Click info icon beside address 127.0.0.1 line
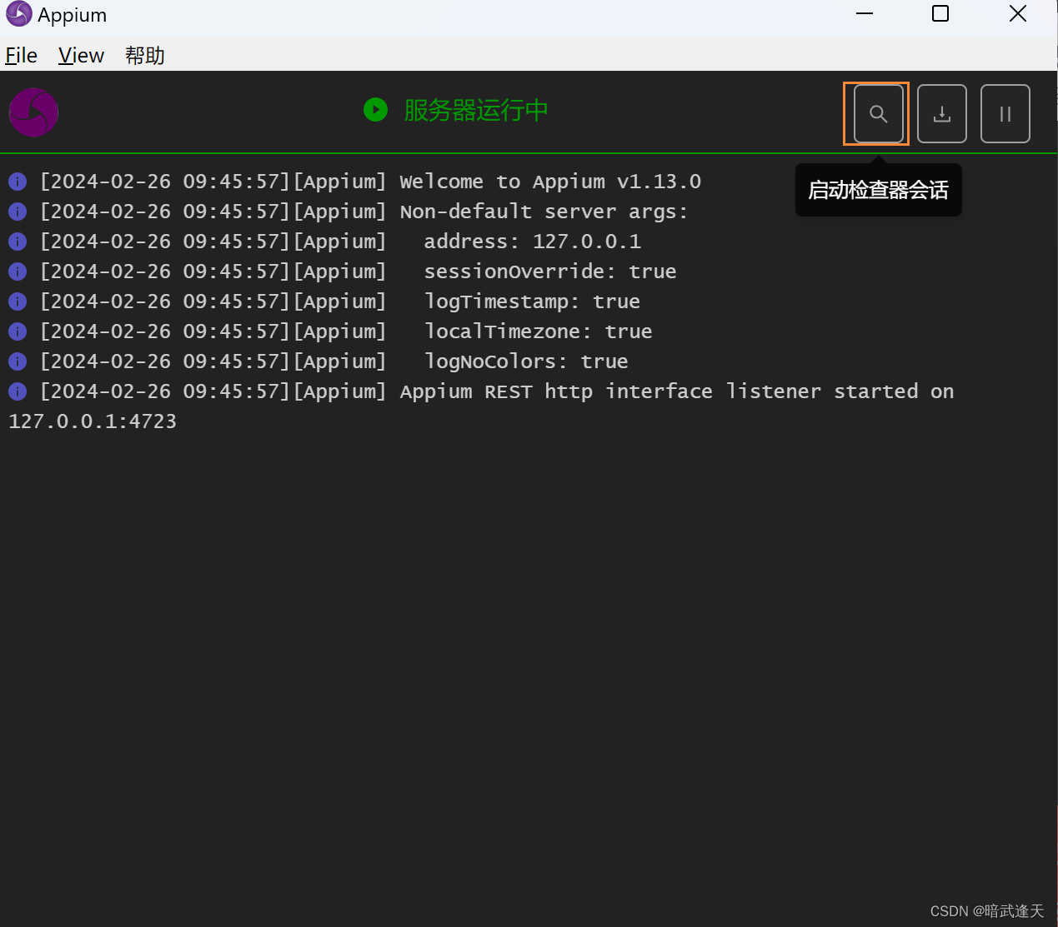The height and width of the screenshot is (927, 1058). (18, 242)
